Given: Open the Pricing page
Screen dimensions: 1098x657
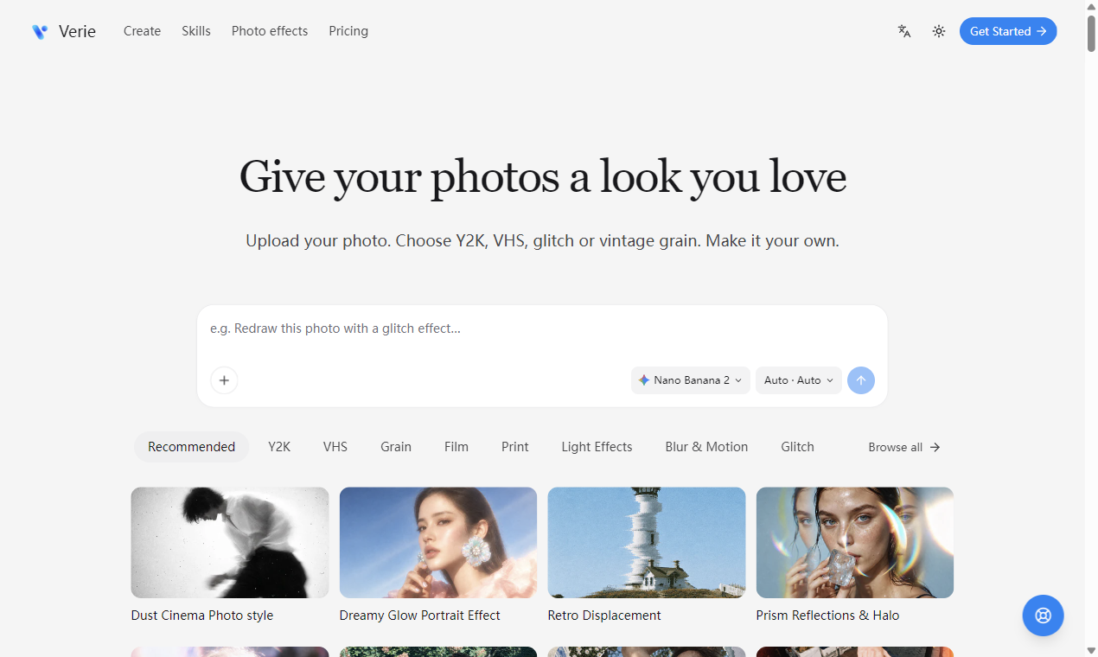Looking at the screenshot, I should 348,31.
